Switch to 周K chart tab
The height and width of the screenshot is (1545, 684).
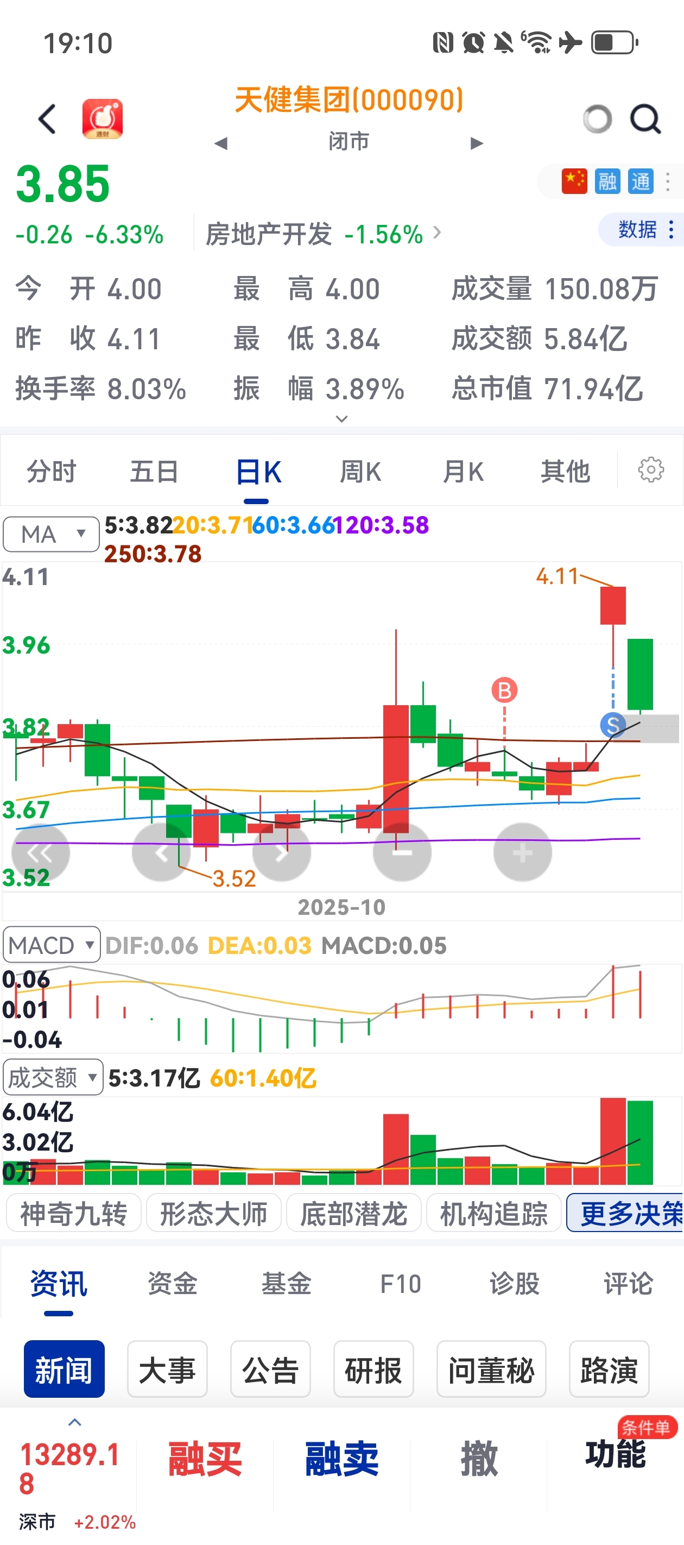360,471
